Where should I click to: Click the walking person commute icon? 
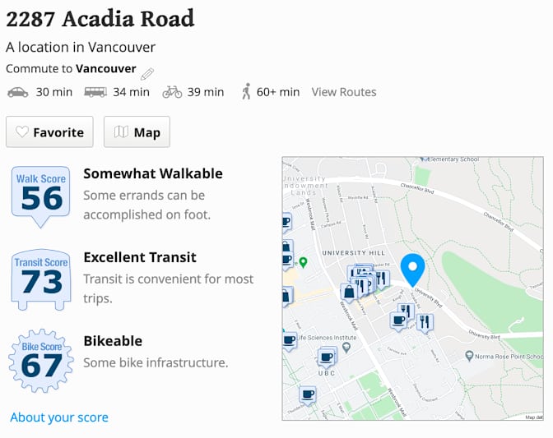pos(245,92)
